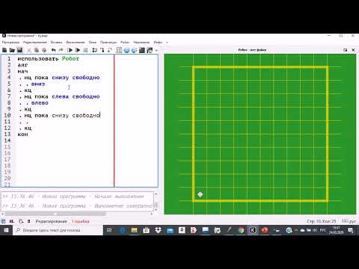Click the 'кон' keyword on line 13
The width and height of the screenshot is (359, 269).
22,134
